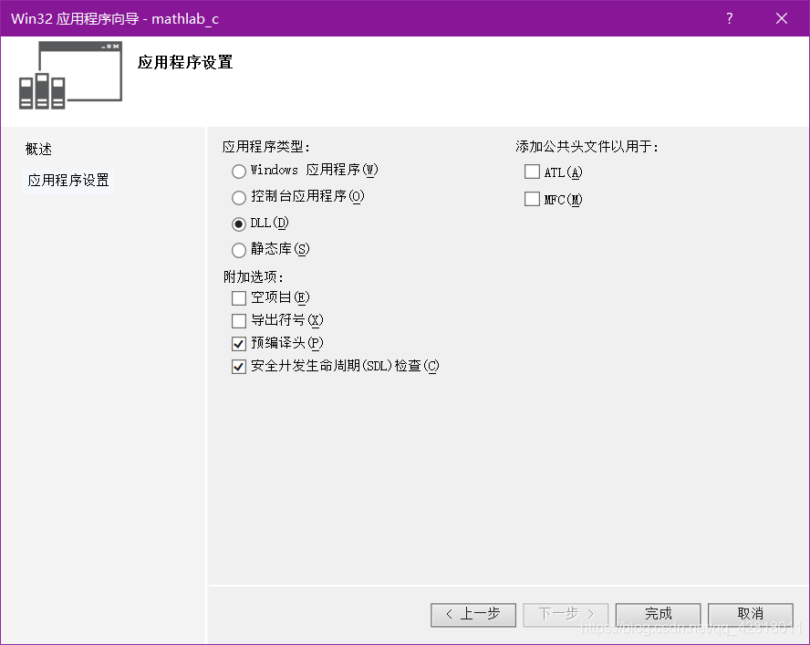Disable the SDL 检查 checkbox
Viewport: 810px width, 645px height.
[238, 367]
